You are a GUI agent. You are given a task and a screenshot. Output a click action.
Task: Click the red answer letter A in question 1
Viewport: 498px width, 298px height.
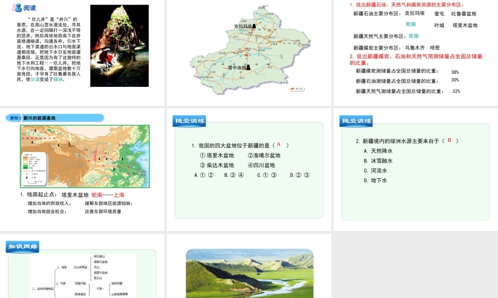coord(278,145)
